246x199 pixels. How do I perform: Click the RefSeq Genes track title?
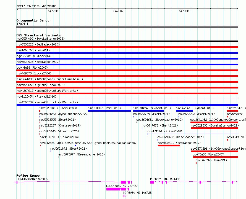(28, 176)
